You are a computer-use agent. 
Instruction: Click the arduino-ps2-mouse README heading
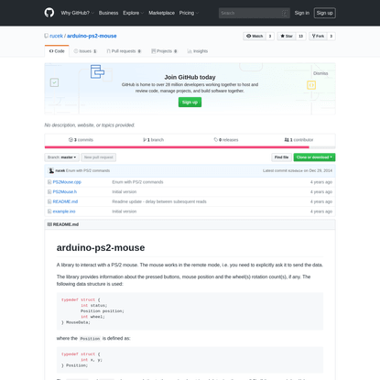pos(101,247)
